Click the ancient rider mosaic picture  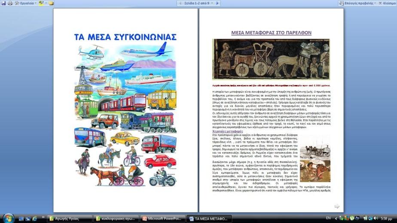tap(315, 171)
